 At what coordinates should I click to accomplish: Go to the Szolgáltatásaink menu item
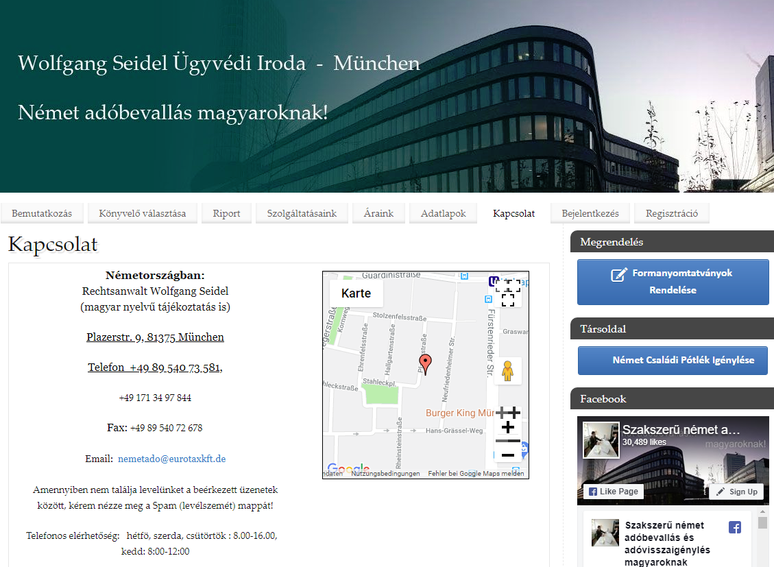tap(302, 213)
